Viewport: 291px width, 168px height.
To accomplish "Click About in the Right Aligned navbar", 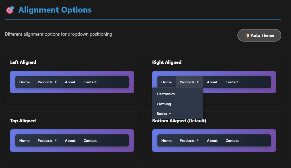I will (x=212, y=82).
